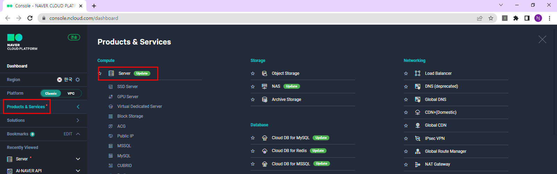Open the IPsec VPN link
The image size is (557, 174).
(x=435, y=139)
